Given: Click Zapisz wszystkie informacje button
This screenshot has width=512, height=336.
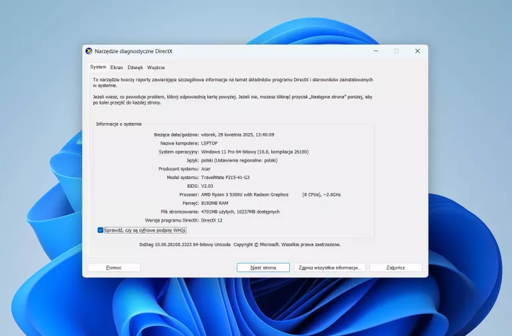Looking at the screenshot, I should pos(330,267).
